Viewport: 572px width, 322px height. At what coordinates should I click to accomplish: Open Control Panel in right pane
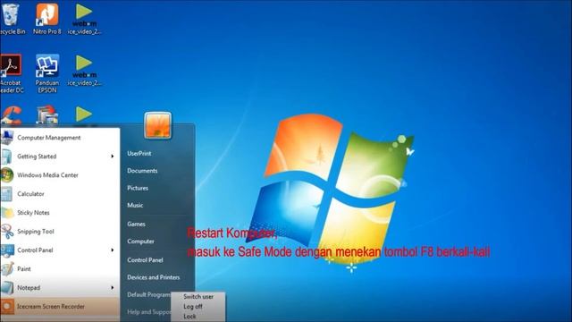pyautogui.click(x=145, y=260)
